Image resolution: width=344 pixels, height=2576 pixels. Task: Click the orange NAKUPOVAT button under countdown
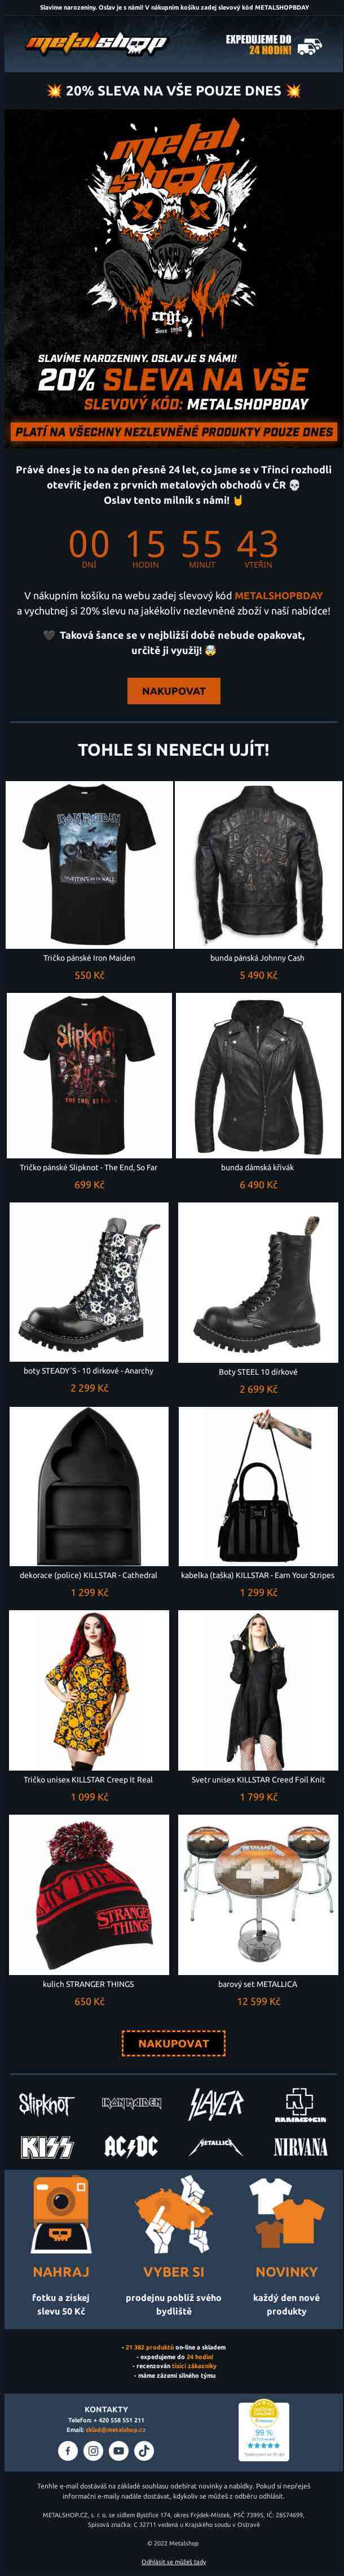[x=174, y=691]
